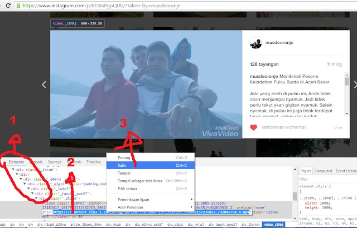
Task: Click the Tambahkan komentar input field
Action: pyautogui.click(x=285, y=127)
